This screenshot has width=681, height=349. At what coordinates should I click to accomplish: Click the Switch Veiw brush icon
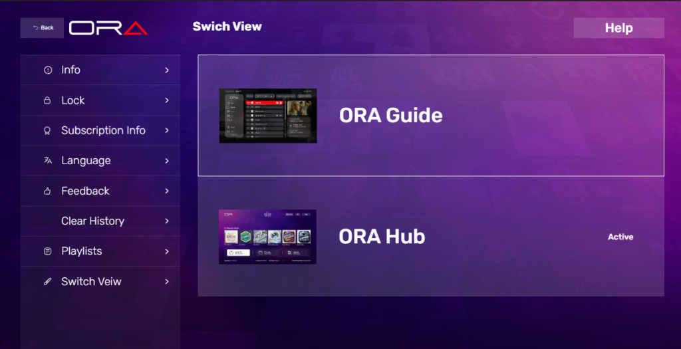coord(48,281)
